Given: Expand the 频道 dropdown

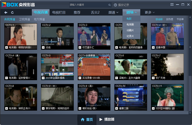Looking at the screenshot, I should [x=113, y=12].
